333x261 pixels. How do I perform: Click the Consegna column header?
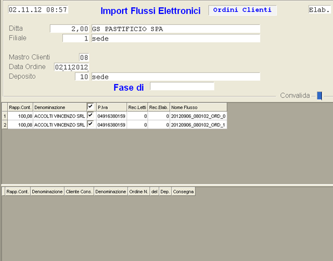tap(183, 192)
